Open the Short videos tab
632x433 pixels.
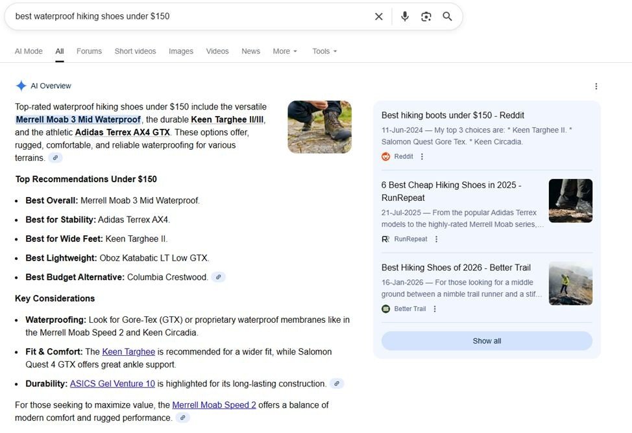click(135, 51)
